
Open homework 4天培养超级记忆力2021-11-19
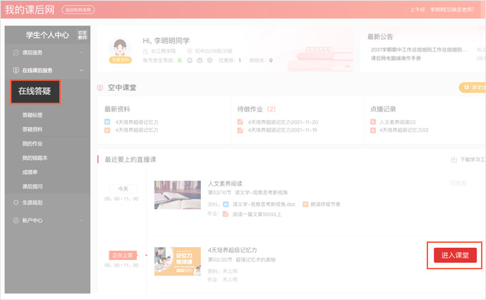pyautogui.click(x=282, y=130)
